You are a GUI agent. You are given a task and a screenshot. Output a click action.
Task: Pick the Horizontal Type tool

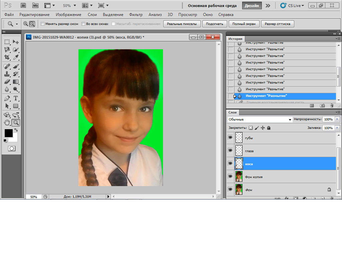tap(16, 98)
